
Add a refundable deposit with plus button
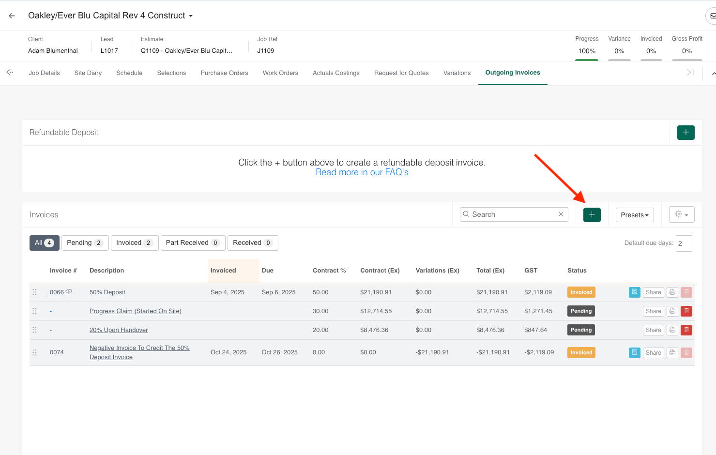pos(686,133)
